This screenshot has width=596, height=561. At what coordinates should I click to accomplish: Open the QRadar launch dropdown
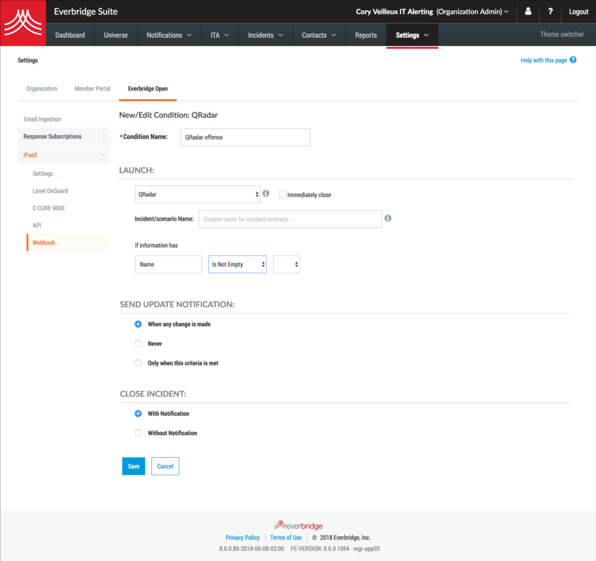[x=198, y=194]
